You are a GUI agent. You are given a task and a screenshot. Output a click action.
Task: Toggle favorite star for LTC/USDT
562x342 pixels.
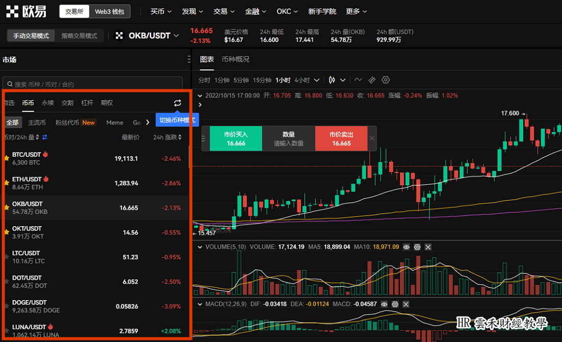(7, 257)
